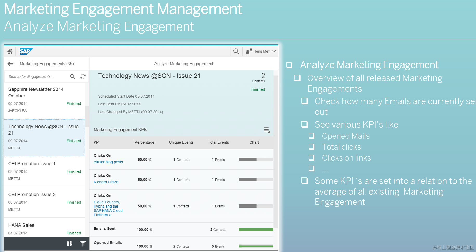Open the Cloud Foundry, Hybris link
This screenshot has height=252, width=476.
click(108, 208)
